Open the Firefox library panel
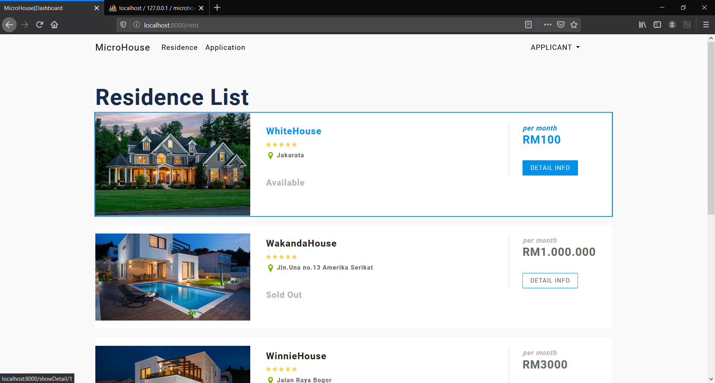Viewport: 715px width, 383px height. (642, 25)
